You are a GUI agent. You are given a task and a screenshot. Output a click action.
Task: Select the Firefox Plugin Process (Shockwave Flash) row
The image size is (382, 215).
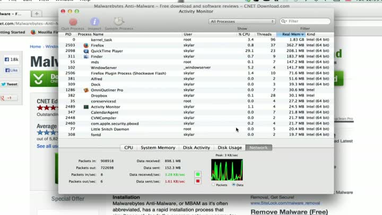coord(196,73)
